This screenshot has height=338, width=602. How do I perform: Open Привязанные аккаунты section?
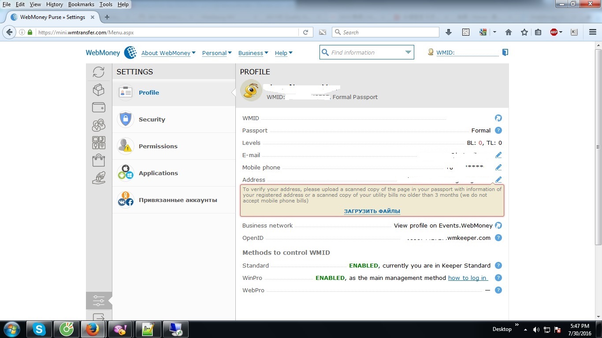(174, 200)
